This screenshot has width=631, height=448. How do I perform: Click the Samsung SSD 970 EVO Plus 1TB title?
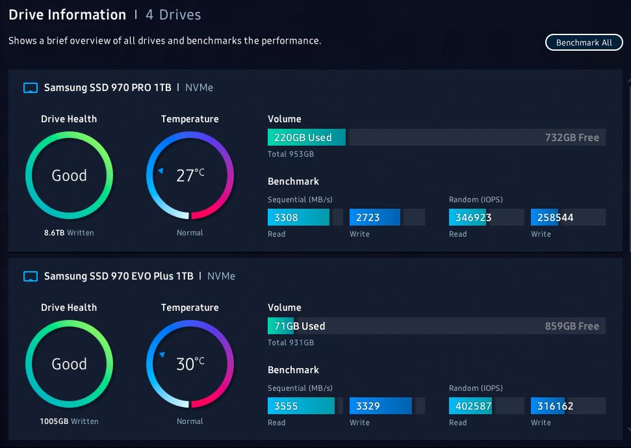[x=119, y=276]
